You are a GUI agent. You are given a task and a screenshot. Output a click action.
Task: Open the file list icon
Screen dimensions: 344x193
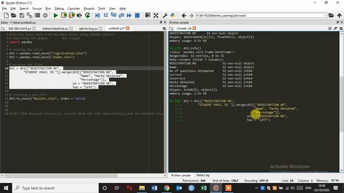click(38, 16)
